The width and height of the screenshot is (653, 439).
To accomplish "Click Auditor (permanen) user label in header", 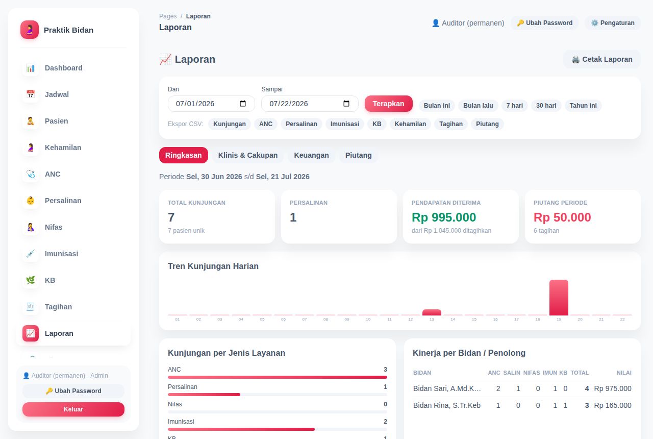I will [x=468, y=23].
